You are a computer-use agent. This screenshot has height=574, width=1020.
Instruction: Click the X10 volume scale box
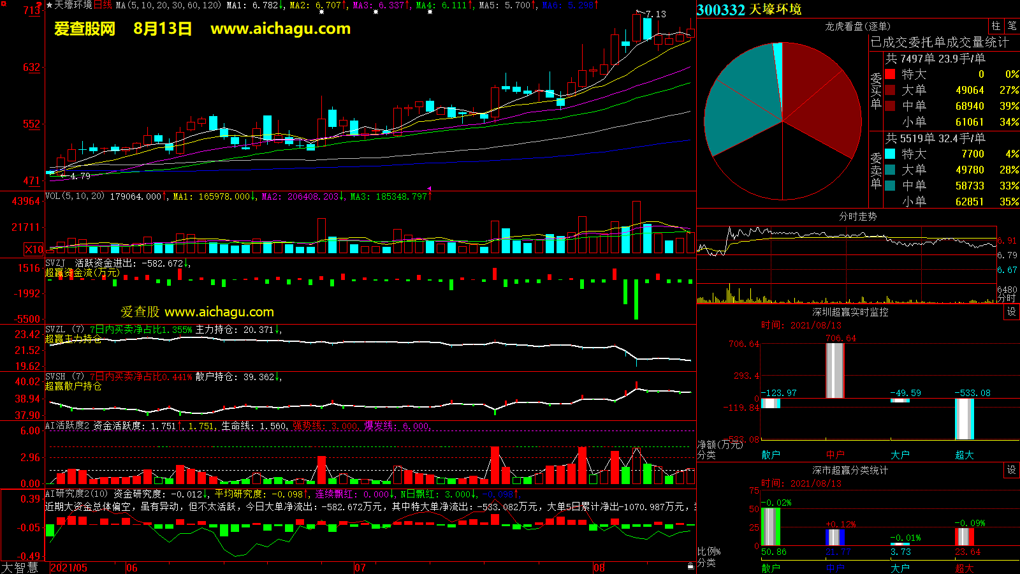[x=34, y=249]
